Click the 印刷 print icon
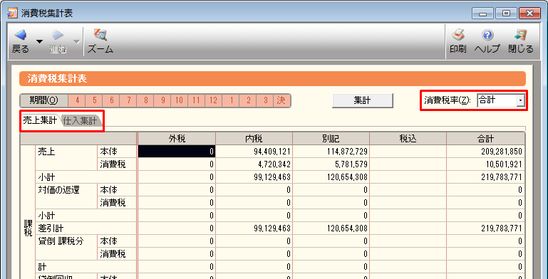Viewport: 548px width, 279px height. pyautogui.click(x=457, y=36)
